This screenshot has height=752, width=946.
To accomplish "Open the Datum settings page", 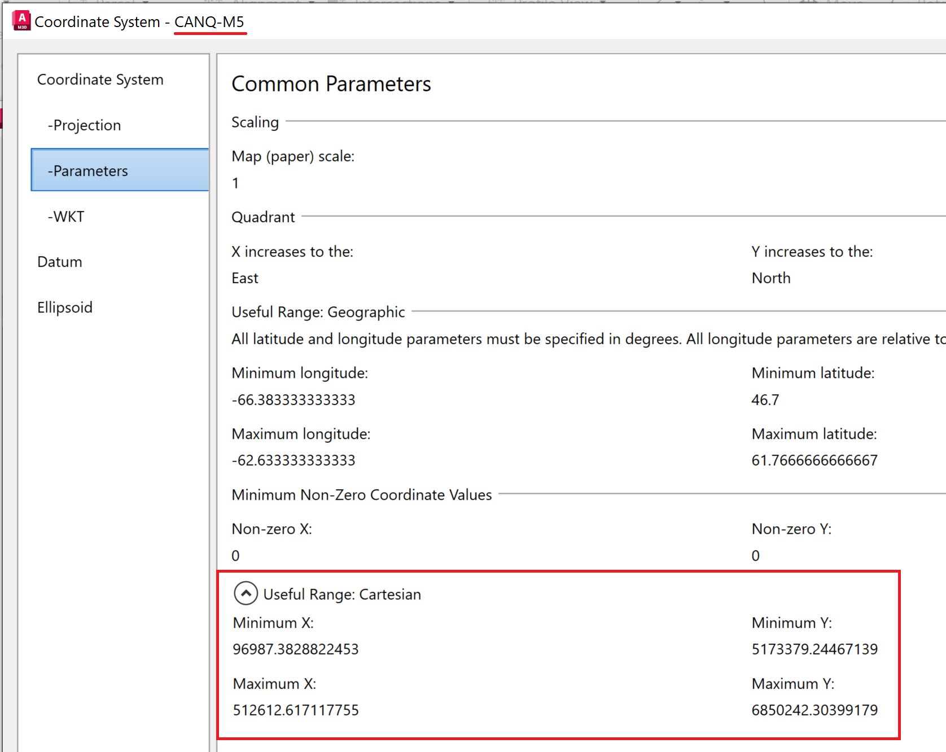I will (x=59, y=262).
